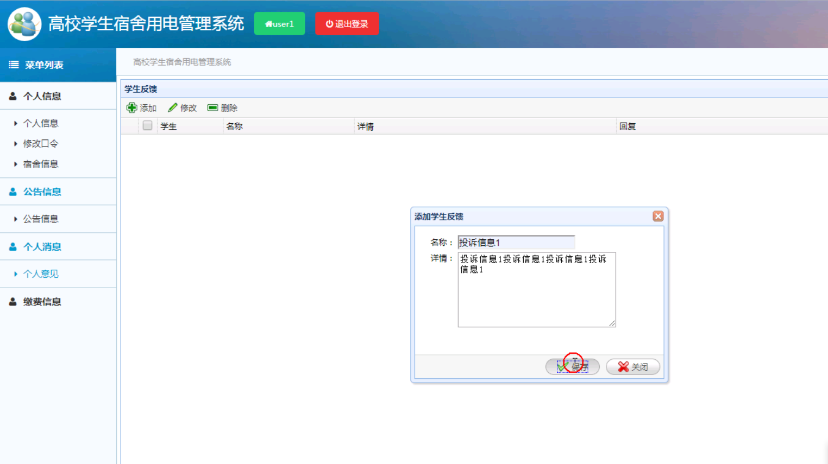Click the arrow before 个人意见
This screenshot has height=464, width=828.
tap(16, 274)
